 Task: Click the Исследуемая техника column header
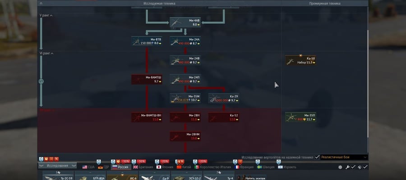[159, 3]
